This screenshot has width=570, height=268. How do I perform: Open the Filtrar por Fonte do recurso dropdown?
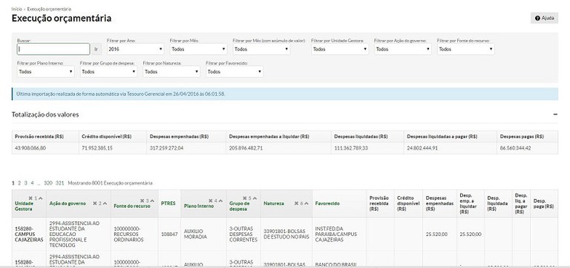(x=465, y=49)
